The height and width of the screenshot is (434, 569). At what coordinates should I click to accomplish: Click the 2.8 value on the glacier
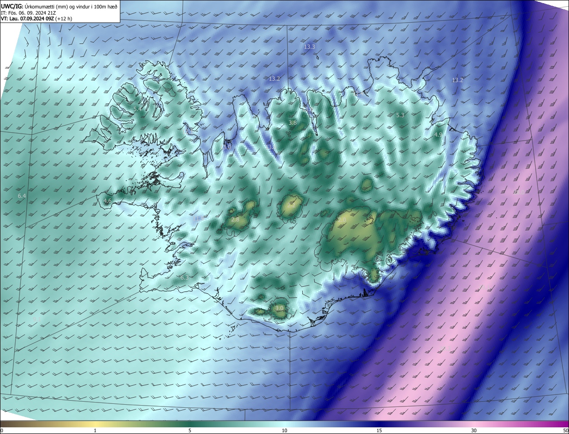(x=236, y=219)
